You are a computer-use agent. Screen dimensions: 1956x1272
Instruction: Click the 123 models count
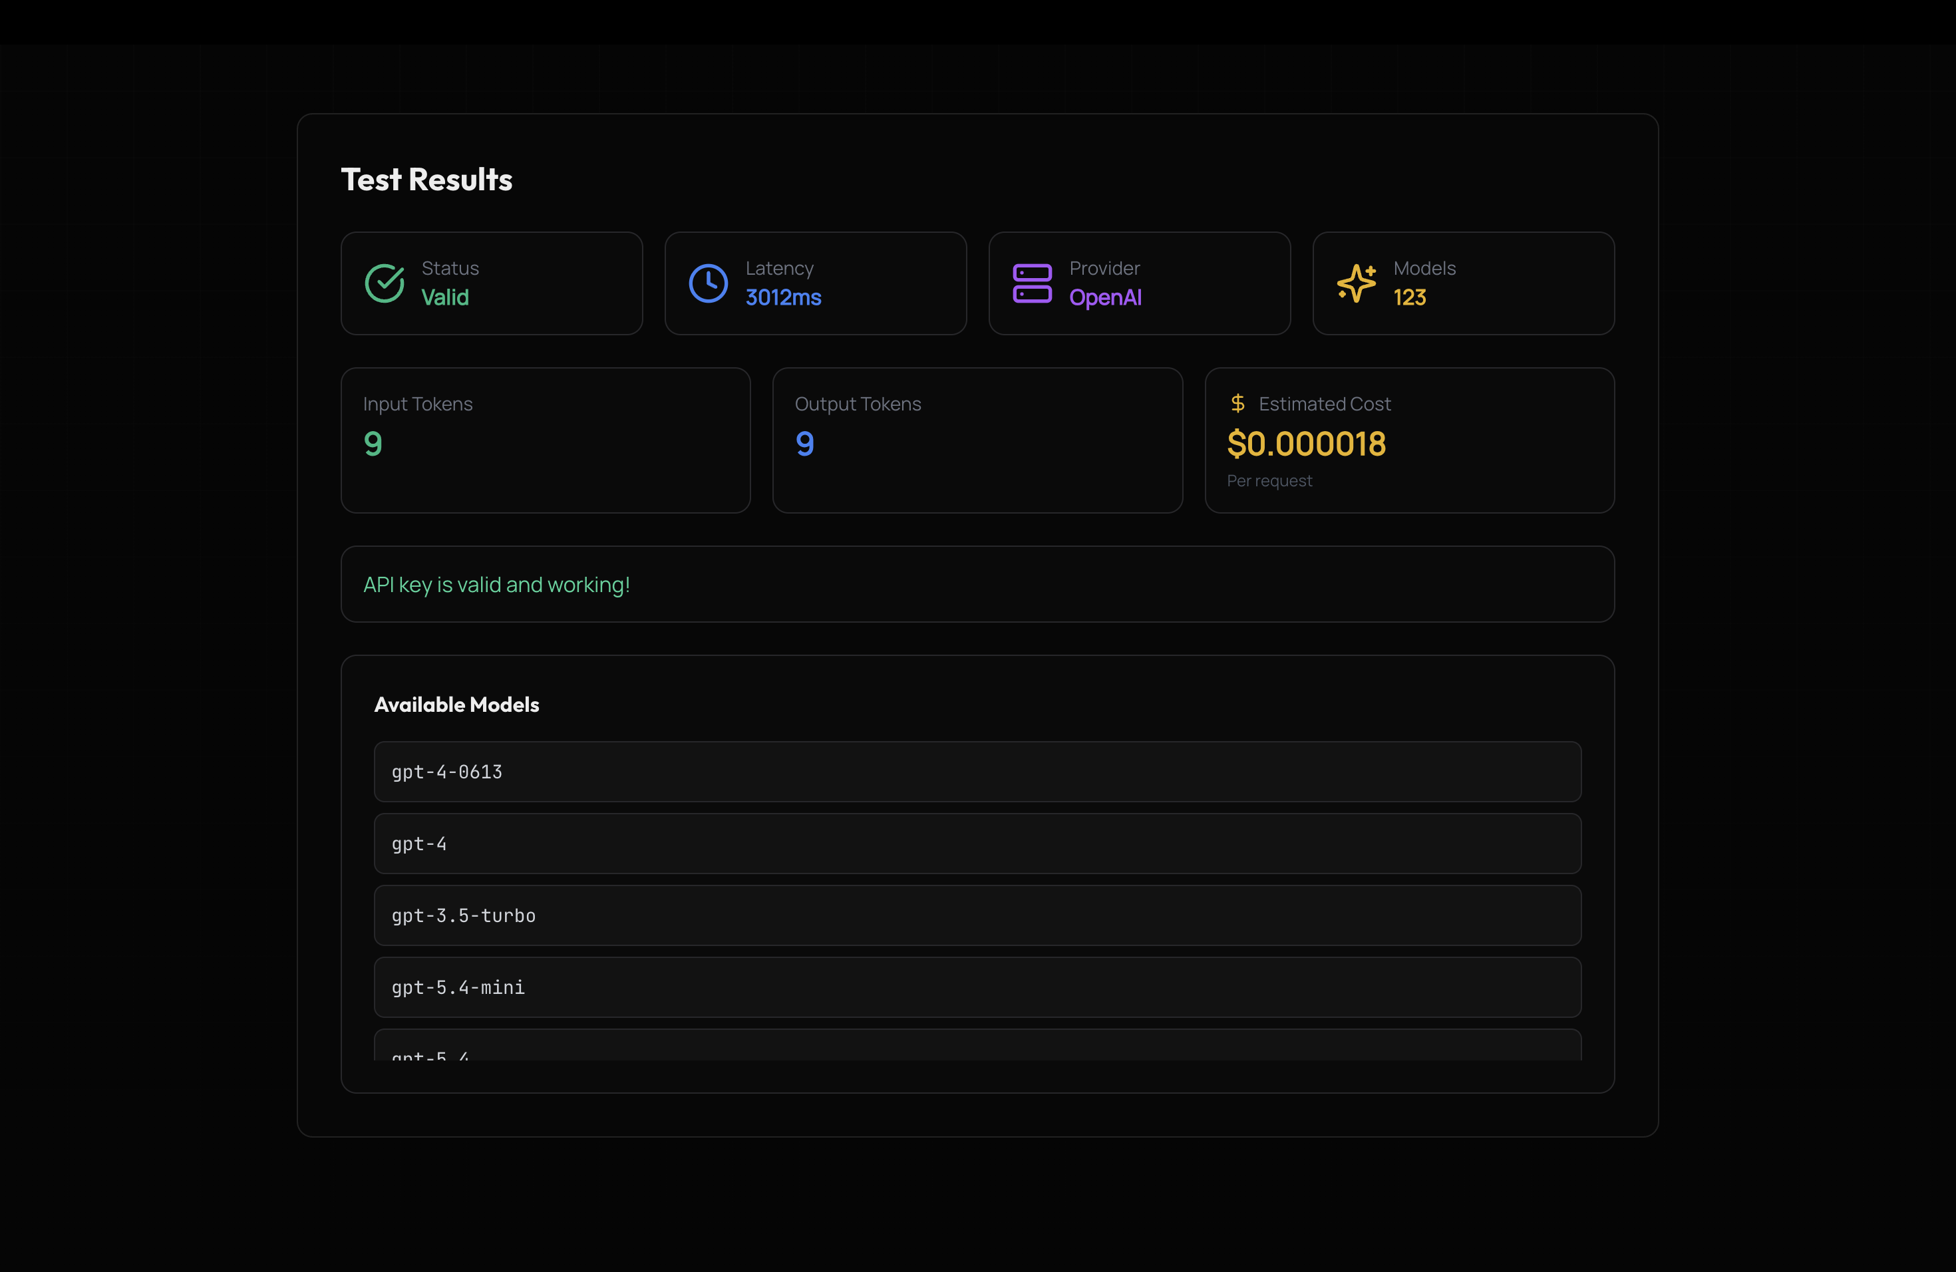1408,297
